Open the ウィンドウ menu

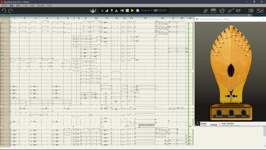pyautogui.click(x=40, y=6)
